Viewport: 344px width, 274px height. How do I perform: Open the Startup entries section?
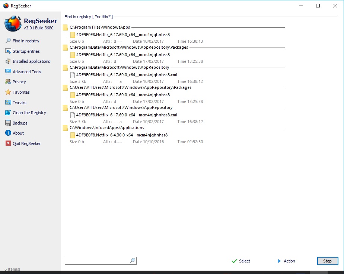coord(26,51)
